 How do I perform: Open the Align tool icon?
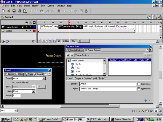pos(87,11)
